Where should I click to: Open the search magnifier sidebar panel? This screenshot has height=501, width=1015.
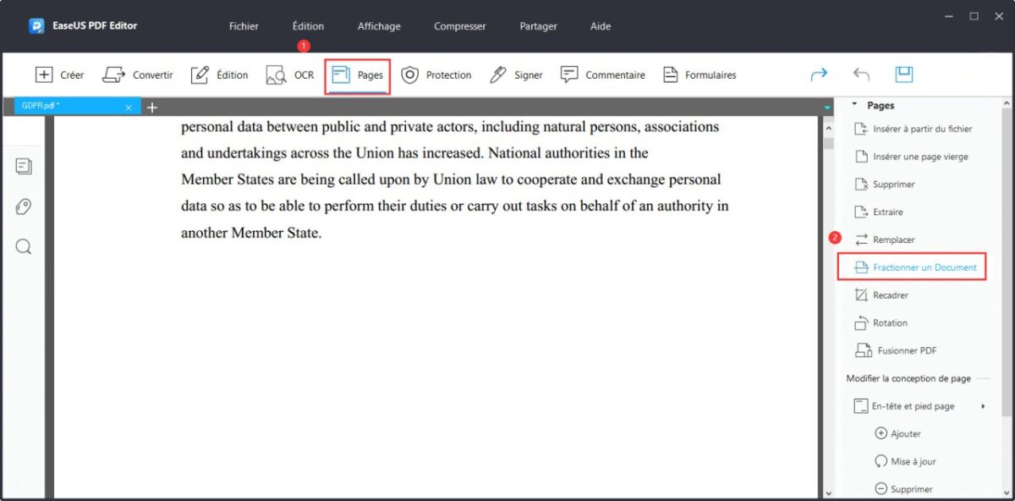[24, 246]
